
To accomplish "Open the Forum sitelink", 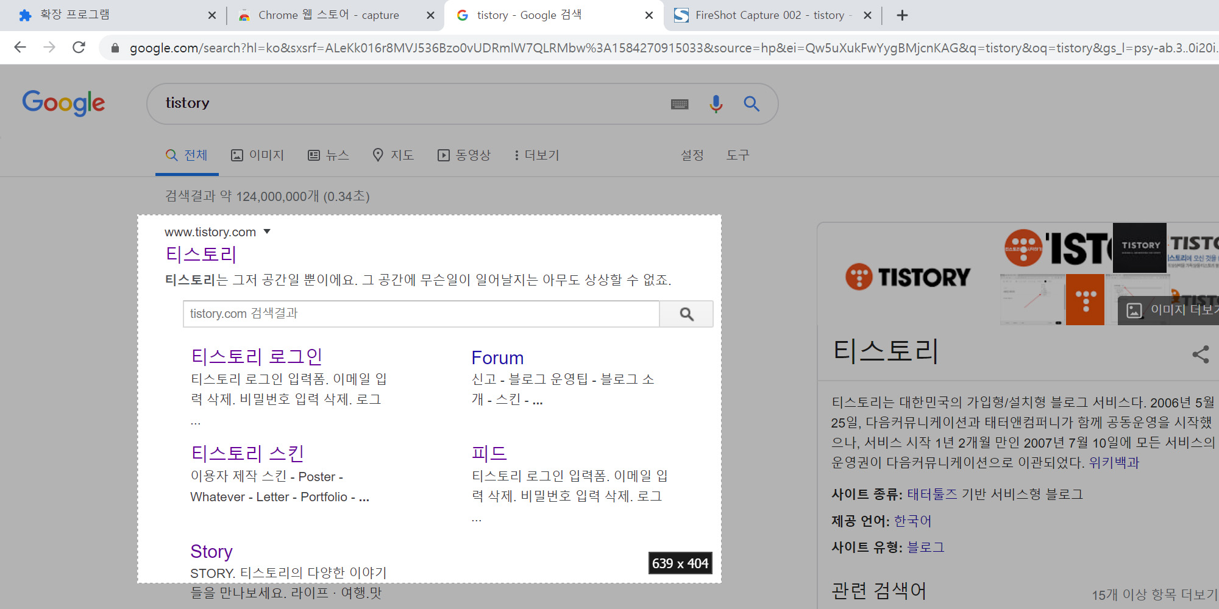I will point(497,358).
